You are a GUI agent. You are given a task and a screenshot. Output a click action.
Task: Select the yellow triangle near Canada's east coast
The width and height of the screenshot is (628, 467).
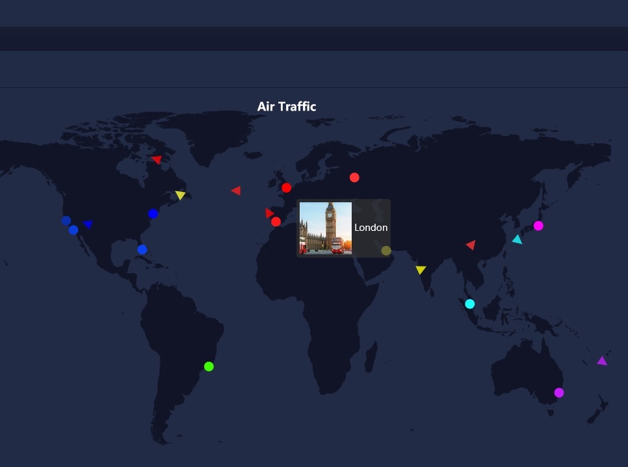180,195
